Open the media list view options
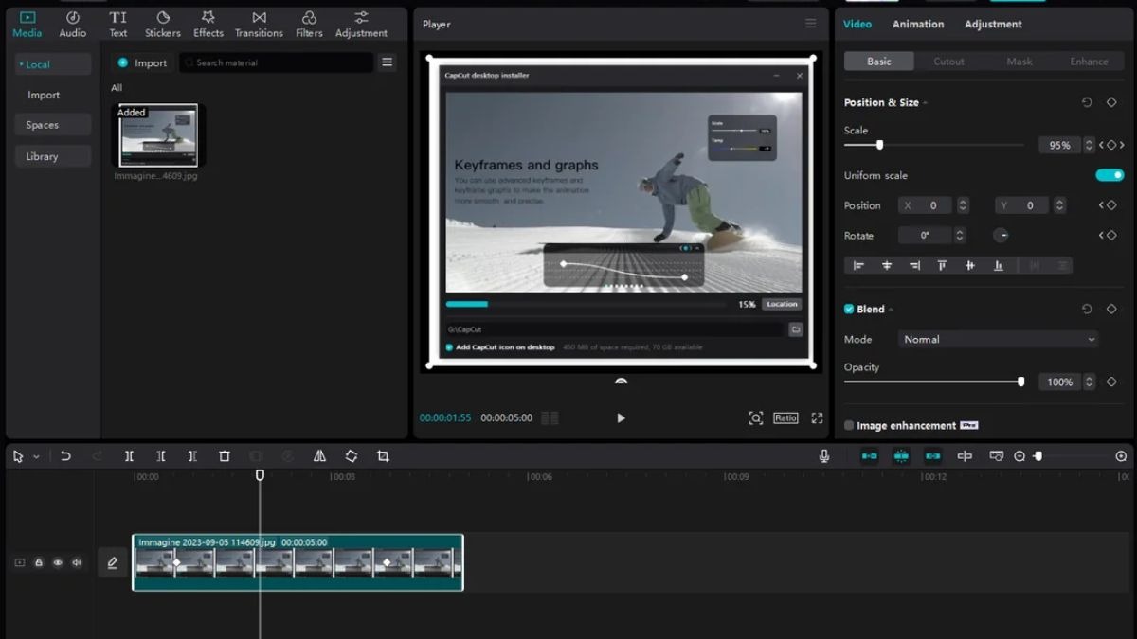Viewport: 1137px width, 639px height. pyautogui.click(x=388, y=62)
